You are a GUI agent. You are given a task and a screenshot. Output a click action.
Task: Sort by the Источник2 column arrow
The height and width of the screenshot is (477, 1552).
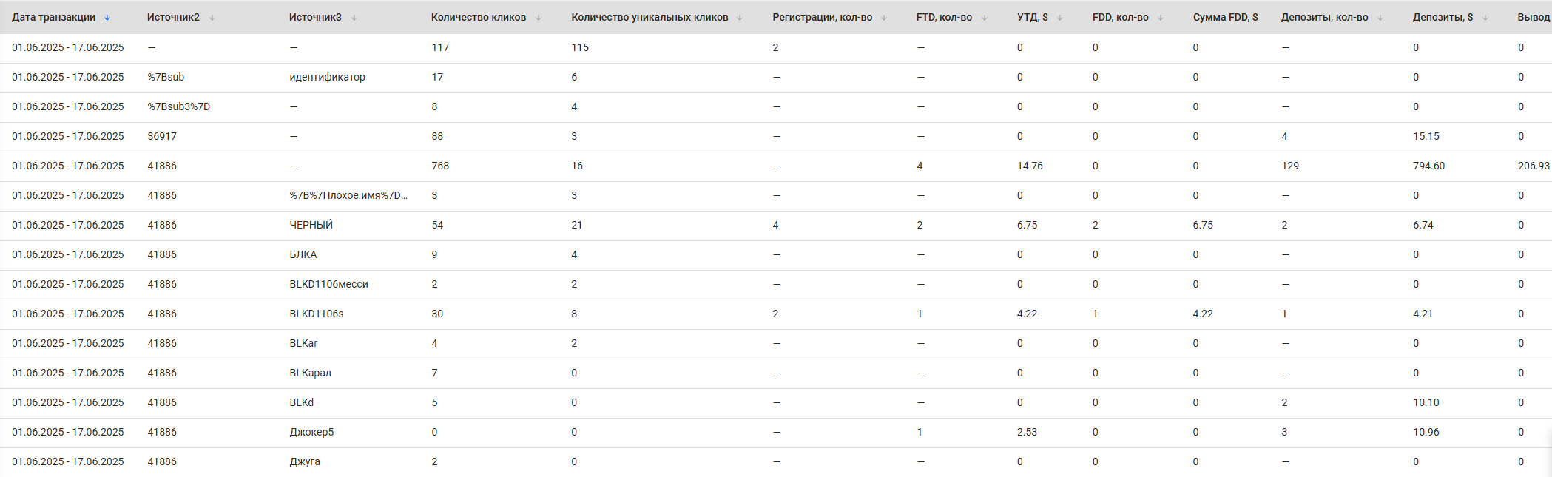click(x=212, y=18)
